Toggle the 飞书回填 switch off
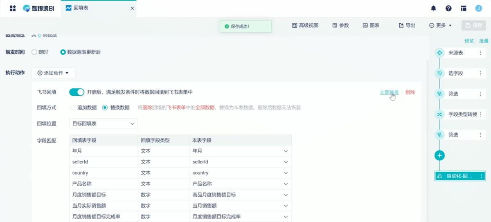This screenshot has width=491, height=222. tap(77, 92)
